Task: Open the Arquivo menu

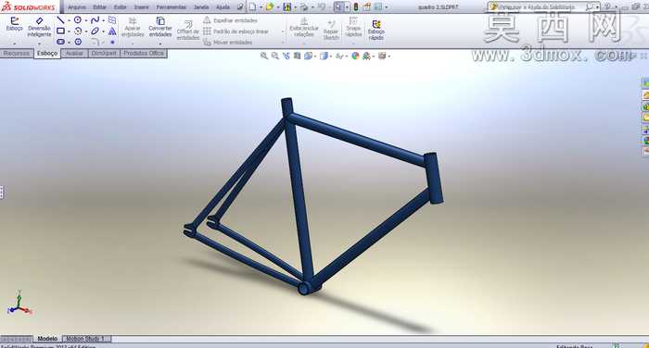Action: click(77, 7)
